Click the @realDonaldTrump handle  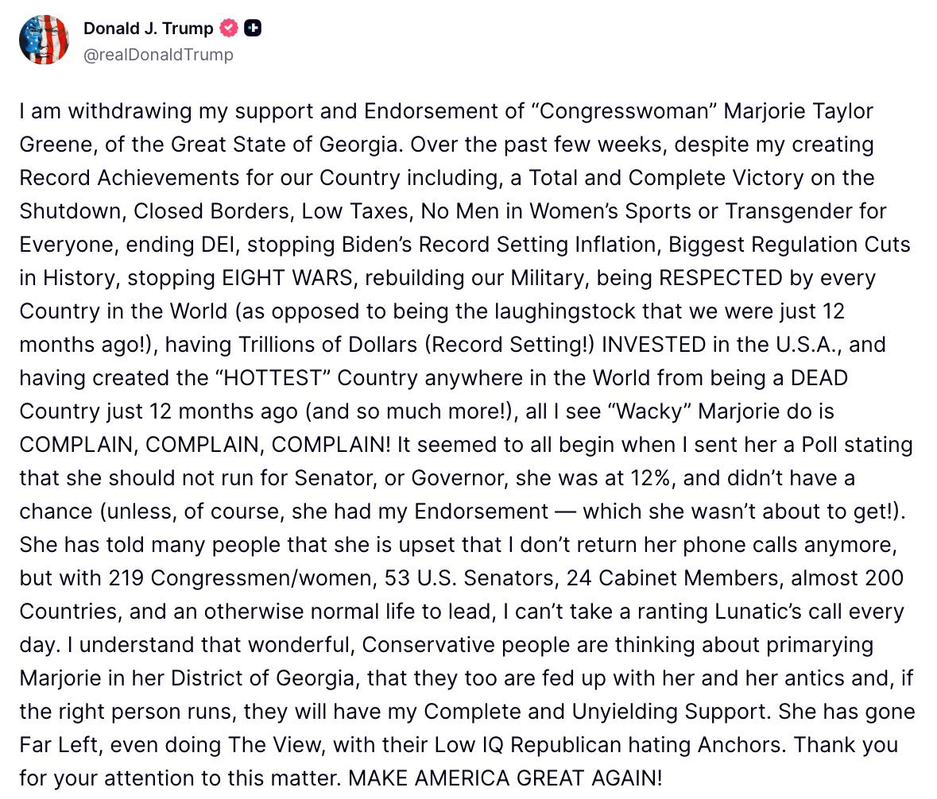[158, 55]
